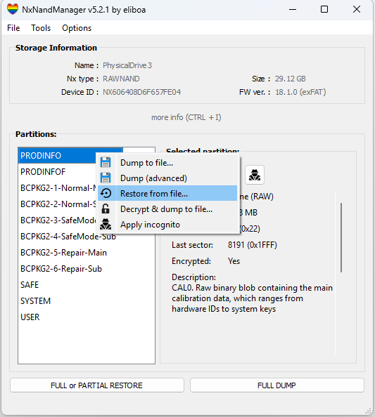Click the restore arrow icon in the context menu
Screen dimensions: 375x417
106,193
